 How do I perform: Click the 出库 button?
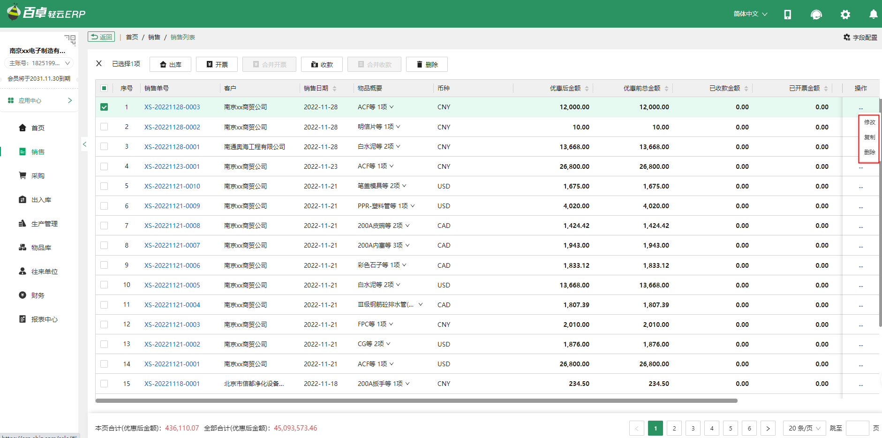point(170,64)
